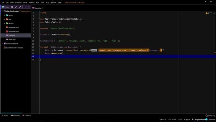Click the cursor position indicator in status bar
Viewport: 216px width, 122px height.
coord(169,120)
